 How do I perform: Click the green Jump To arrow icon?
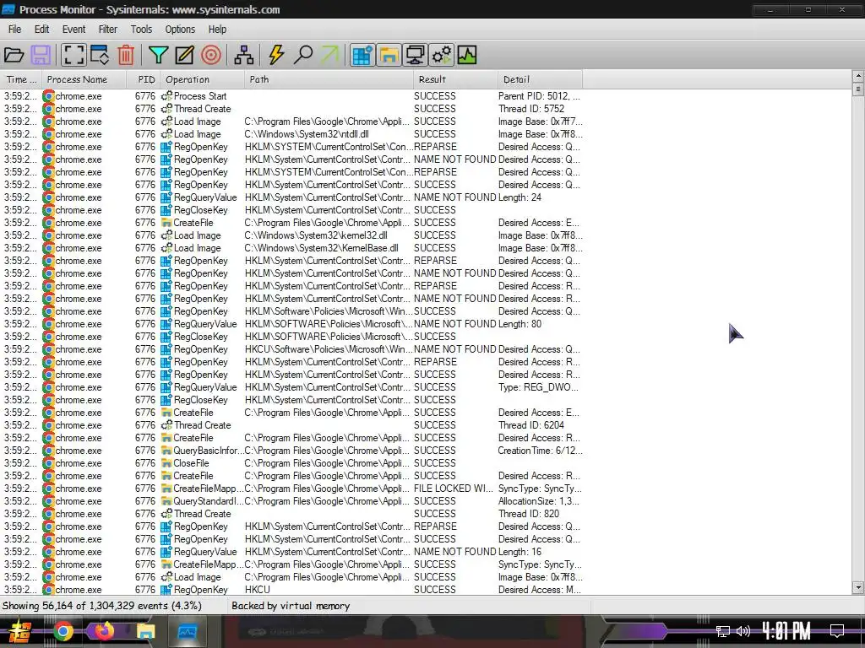[329, 55]
